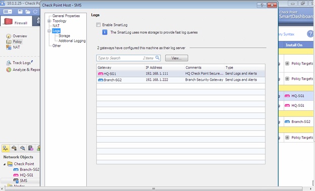Open the Storage page under Logs

(64, 36)
